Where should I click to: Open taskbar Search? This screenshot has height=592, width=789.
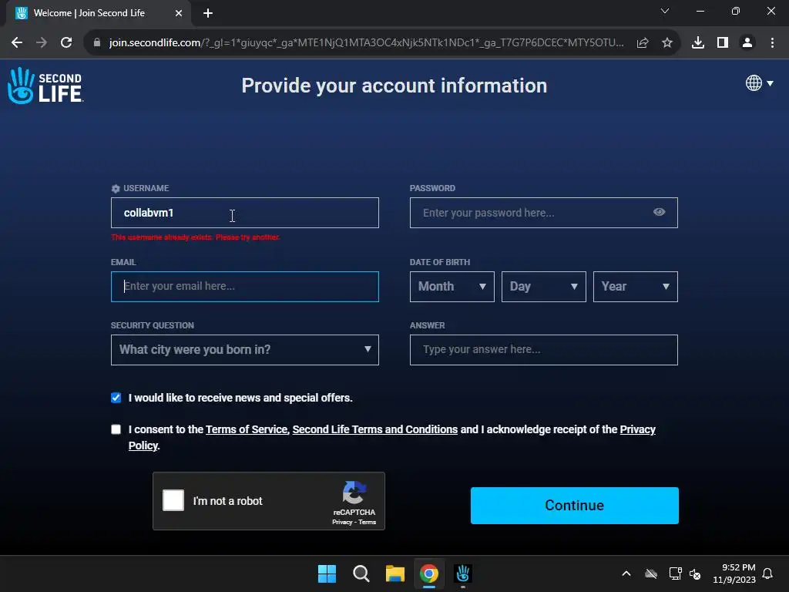(361, 573)
